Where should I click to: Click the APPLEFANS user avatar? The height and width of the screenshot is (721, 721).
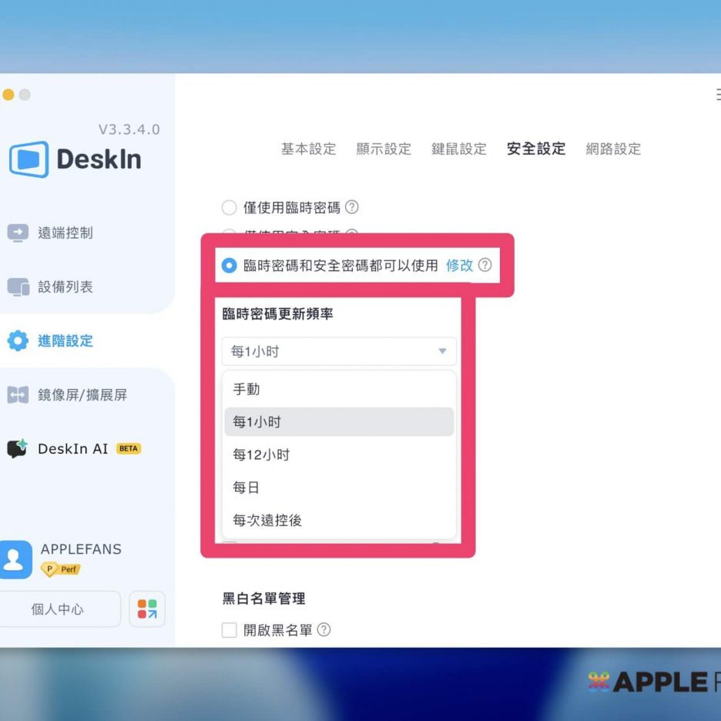16,559
